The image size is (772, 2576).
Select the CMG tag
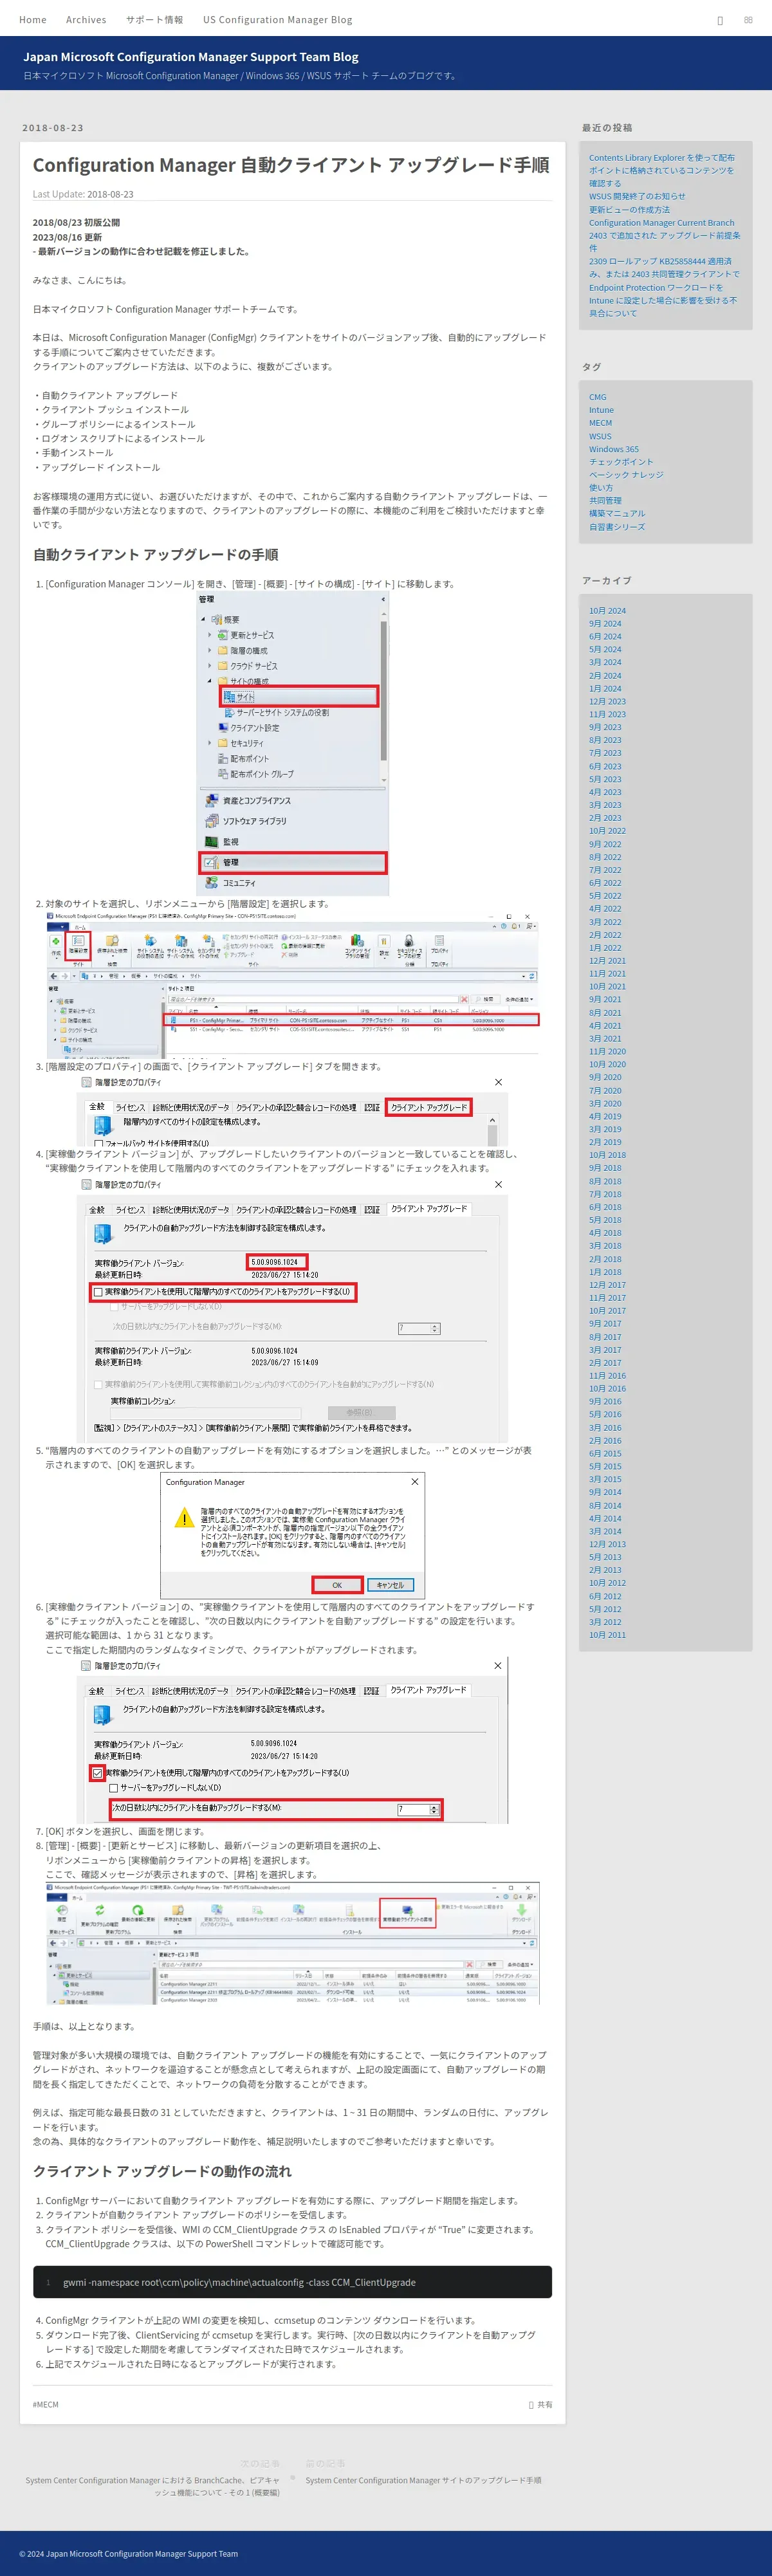[597, 397]
